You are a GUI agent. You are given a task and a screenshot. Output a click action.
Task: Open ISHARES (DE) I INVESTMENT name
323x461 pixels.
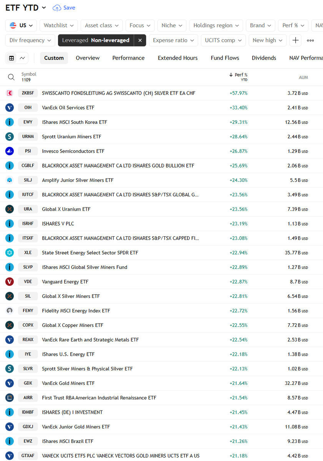coord(72,412)
